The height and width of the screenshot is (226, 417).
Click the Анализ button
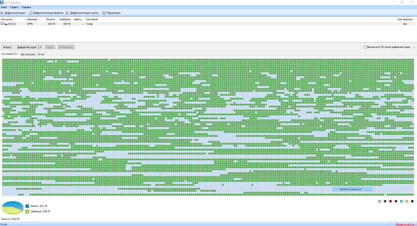click(7, 47)
